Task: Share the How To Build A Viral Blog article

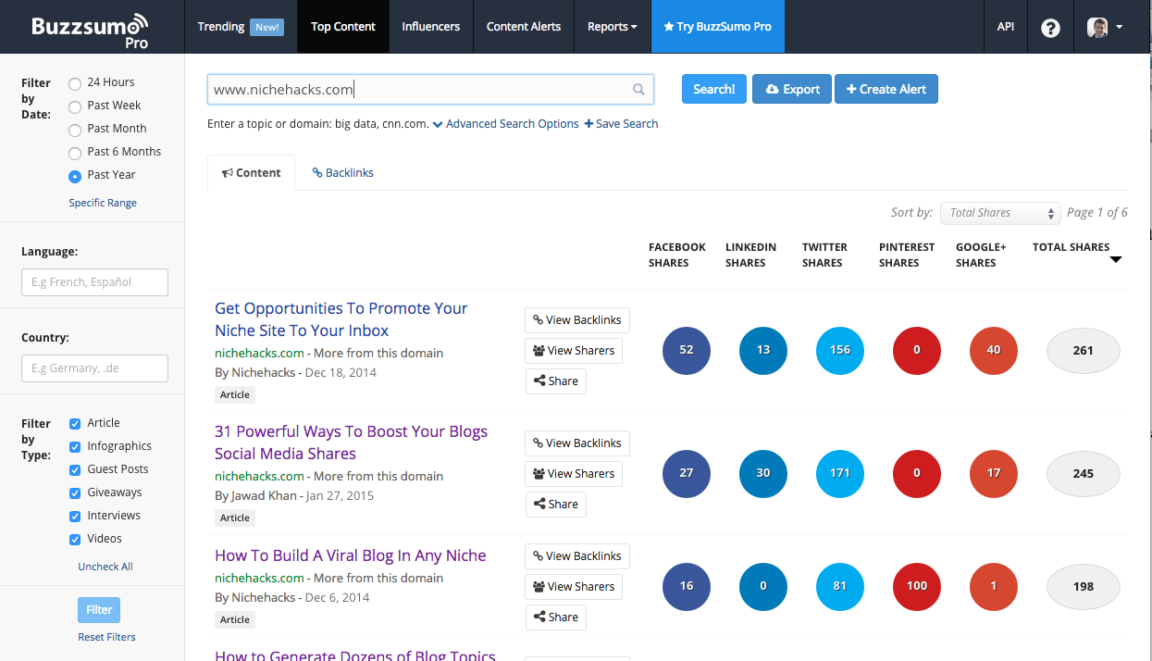Action: pos(555,617)
